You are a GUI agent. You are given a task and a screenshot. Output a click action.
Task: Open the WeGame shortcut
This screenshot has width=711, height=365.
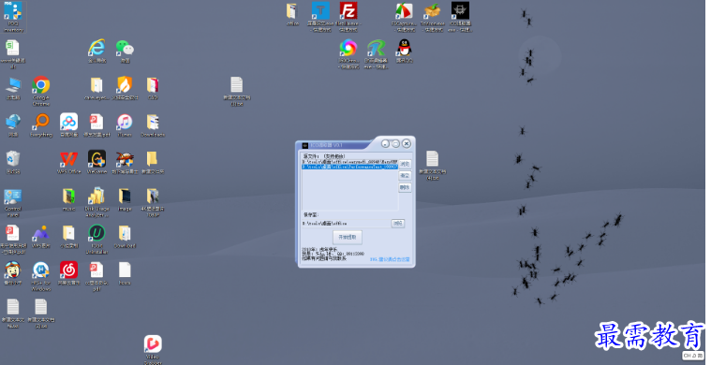pyautogui.click(x=97, y=159)
